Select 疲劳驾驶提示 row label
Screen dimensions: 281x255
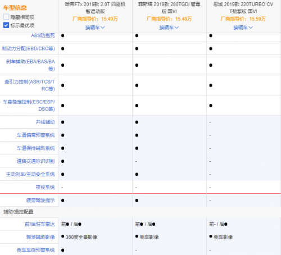click(x=40, y=201)
